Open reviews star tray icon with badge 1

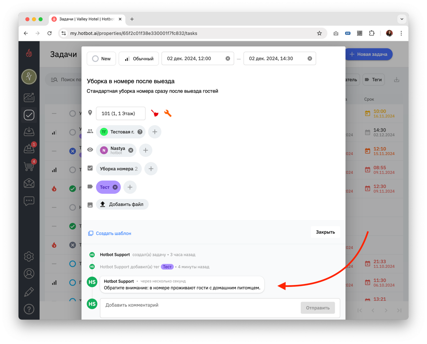click(29, 149)
